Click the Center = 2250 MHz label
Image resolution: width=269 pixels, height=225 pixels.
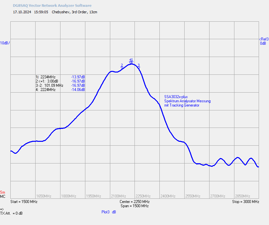134,202
